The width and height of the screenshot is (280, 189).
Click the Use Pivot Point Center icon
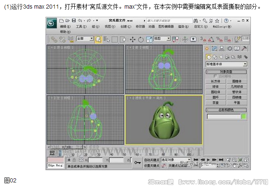[x=175, y=39]
